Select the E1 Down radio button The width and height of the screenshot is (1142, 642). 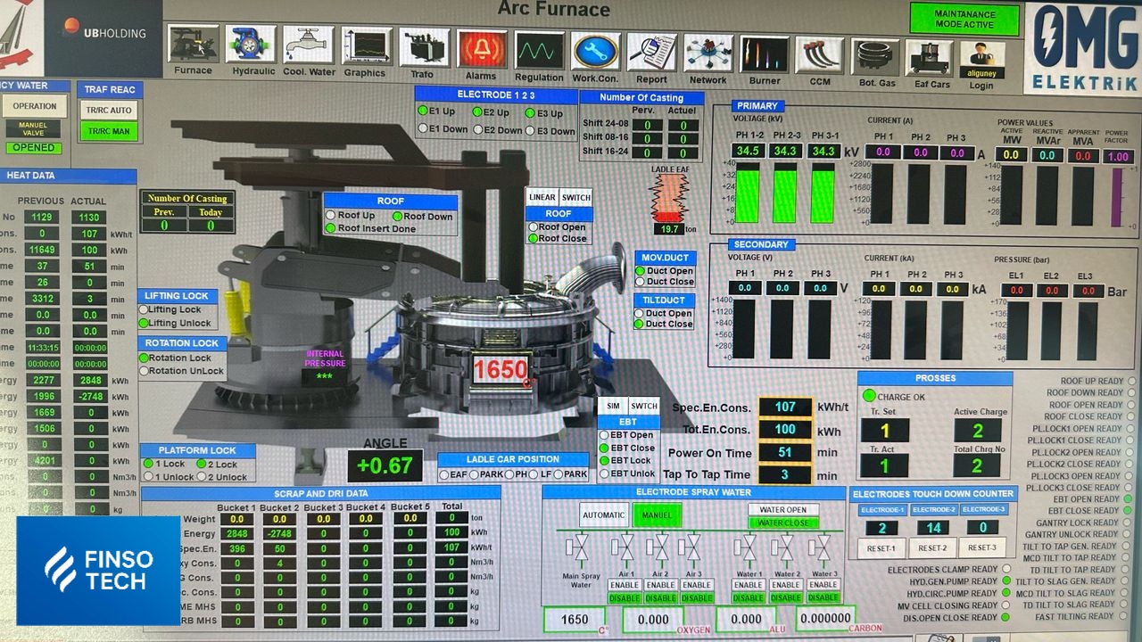click(424, 129)
